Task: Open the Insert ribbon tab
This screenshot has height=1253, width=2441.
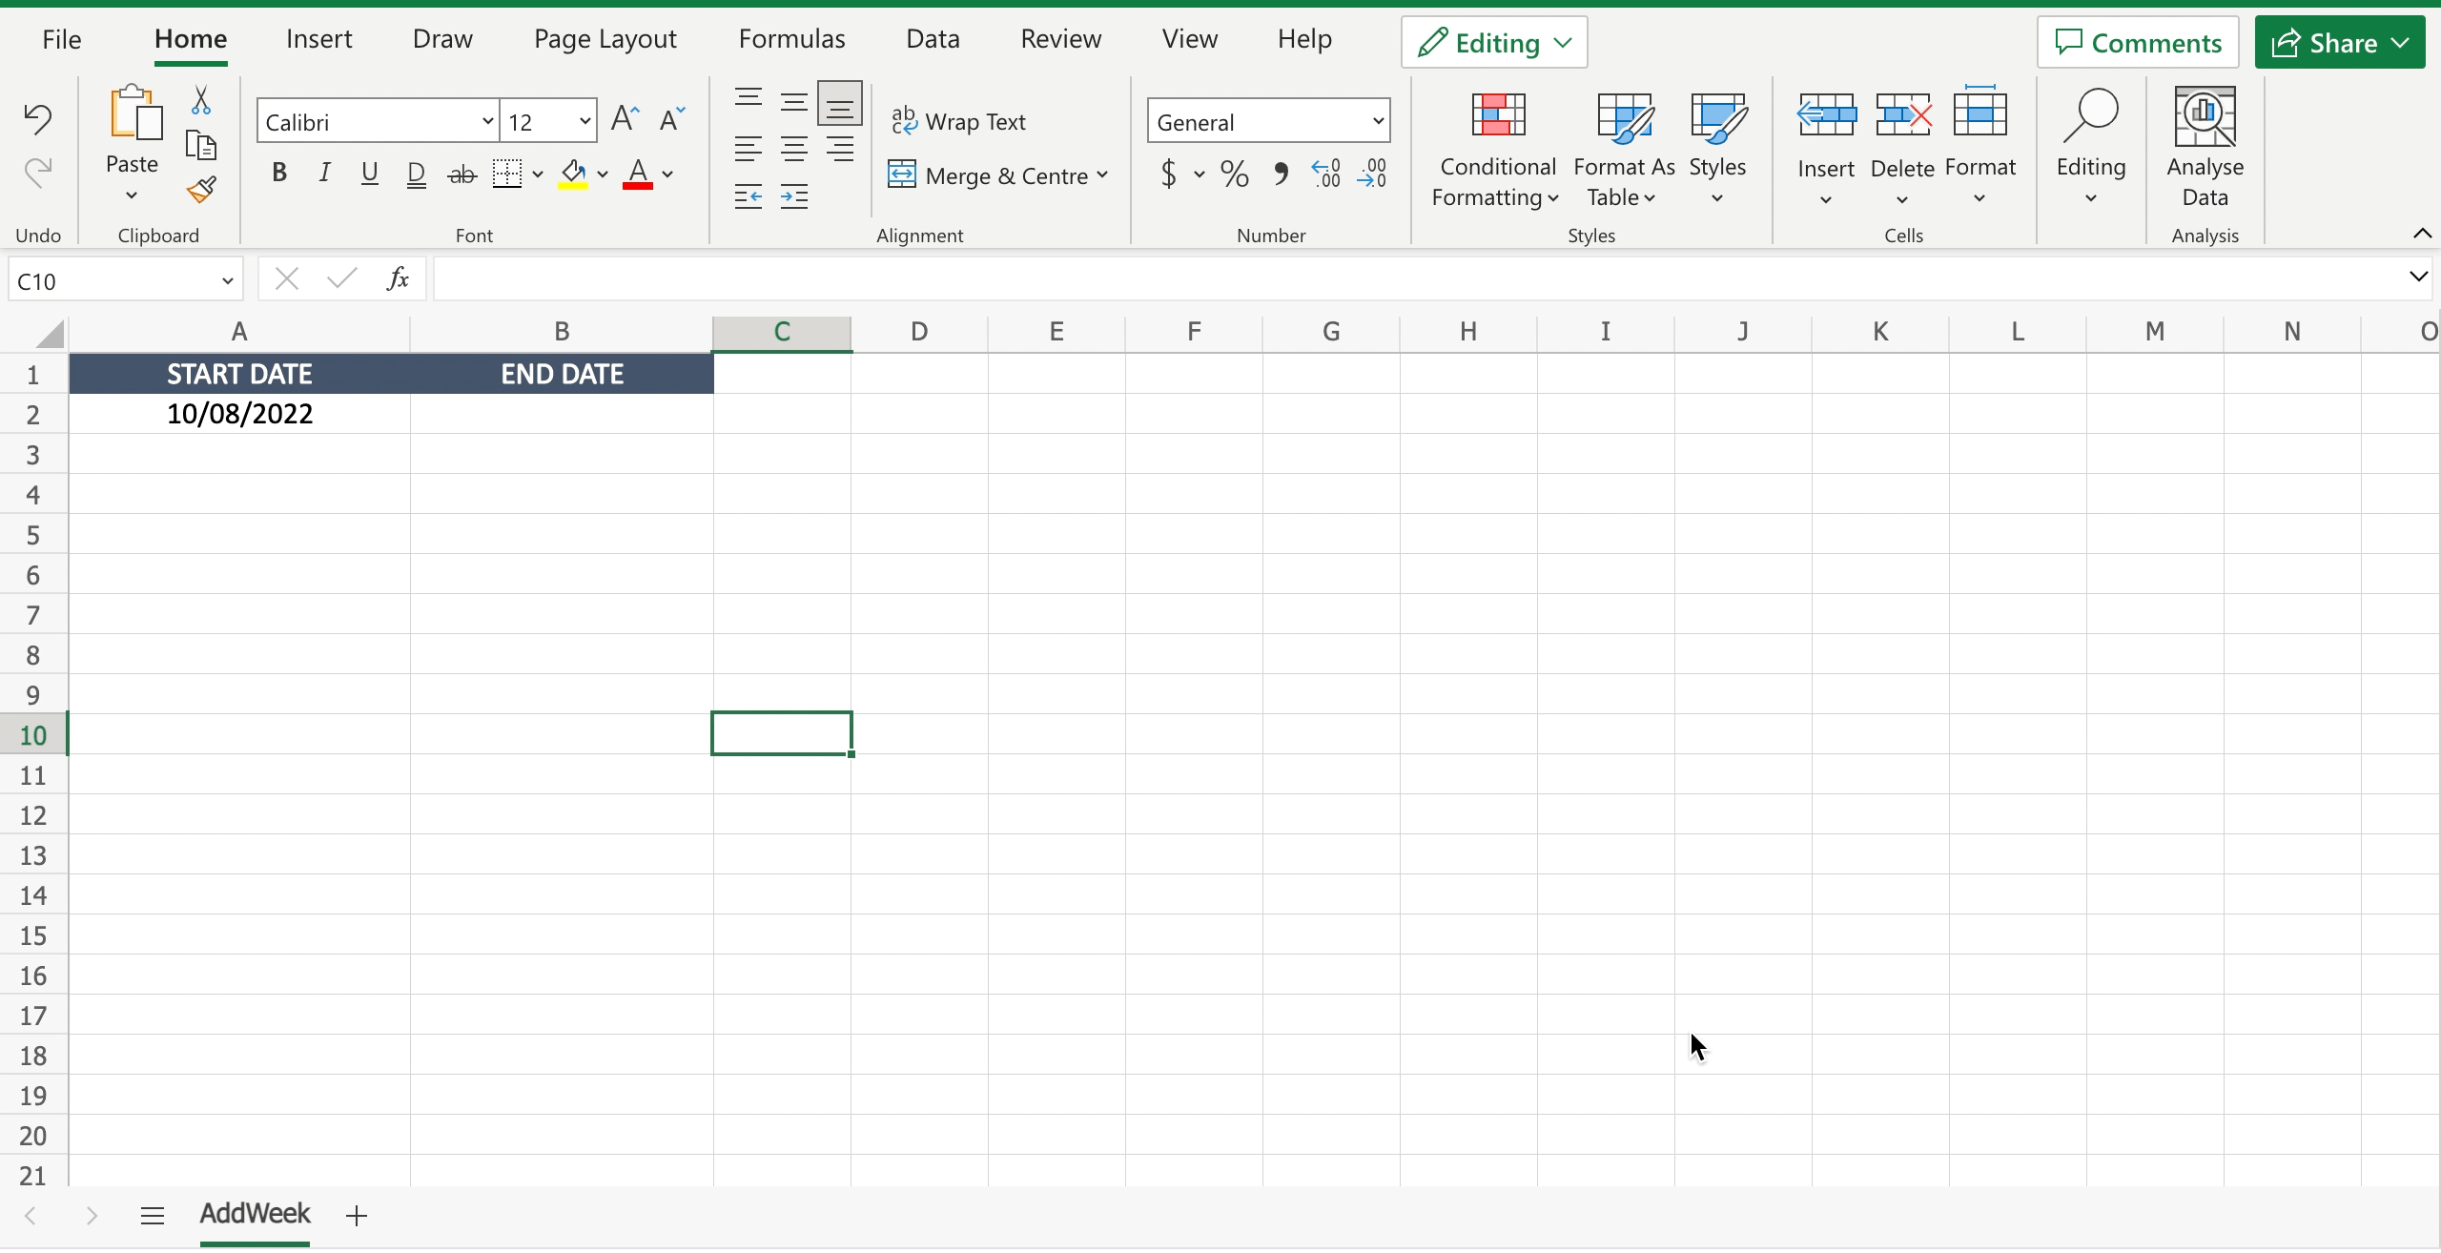Action: [317, 38]
